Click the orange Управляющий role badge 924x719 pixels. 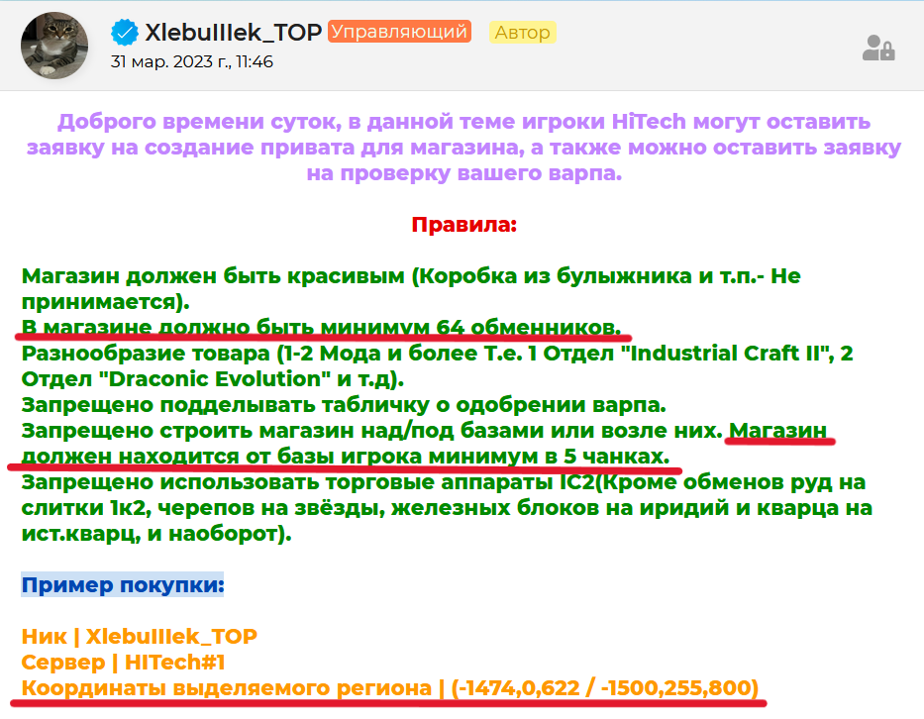click(x=399, y=33)
